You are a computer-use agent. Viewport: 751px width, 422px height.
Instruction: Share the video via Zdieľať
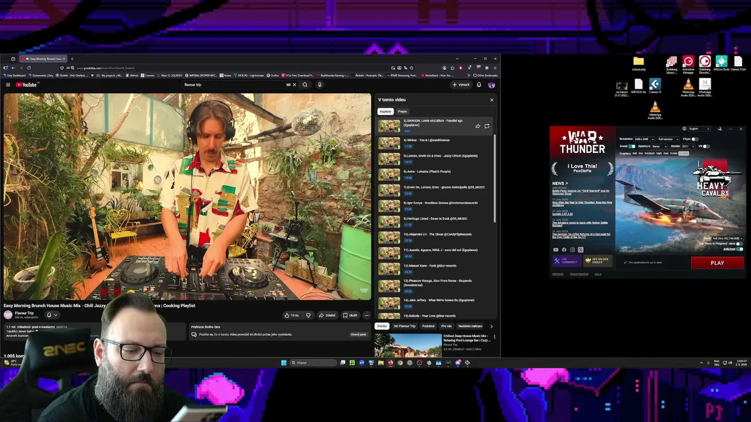tap(327, 315)
